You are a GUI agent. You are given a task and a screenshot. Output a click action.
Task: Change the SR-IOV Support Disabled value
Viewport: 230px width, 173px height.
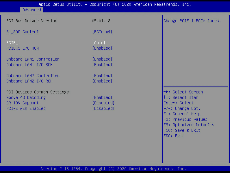pos(103,103)
